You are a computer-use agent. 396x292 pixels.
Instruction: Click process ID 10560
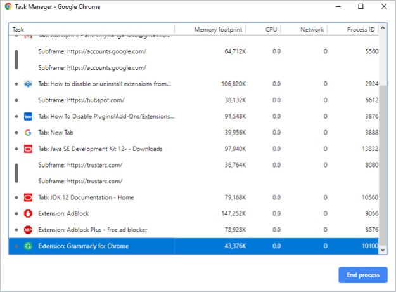pyautogui.click(x=370, y=197)
